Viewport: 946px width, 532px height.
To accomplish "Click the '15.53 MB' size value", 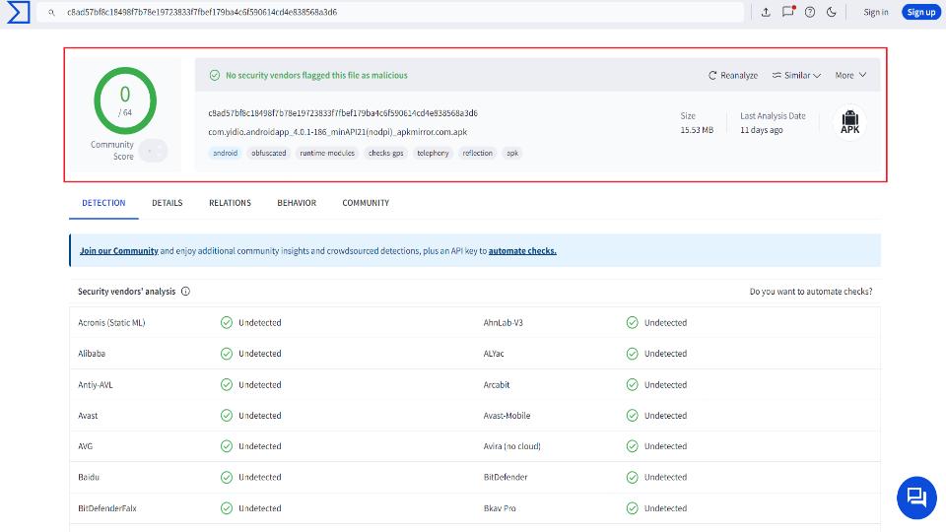I will point(697,130).
